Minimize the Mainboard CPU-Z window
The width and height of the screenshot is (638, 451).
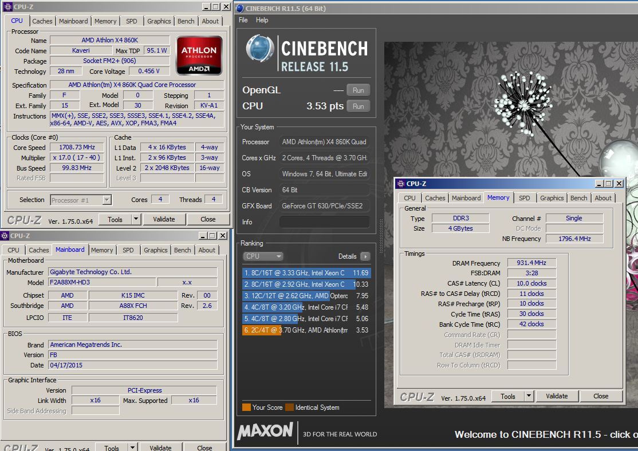coord(203,236)
